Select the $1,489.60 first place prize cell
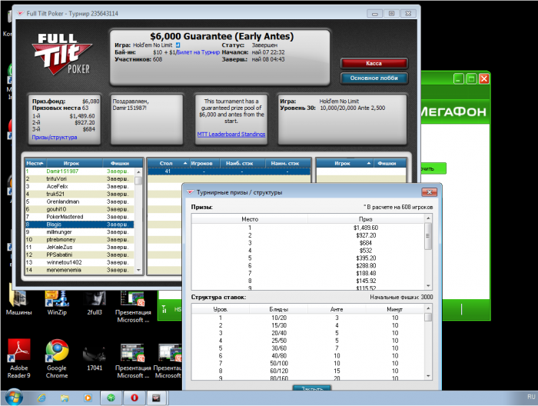The height and width of the screenshot is (406, 538). click(366, 228)
